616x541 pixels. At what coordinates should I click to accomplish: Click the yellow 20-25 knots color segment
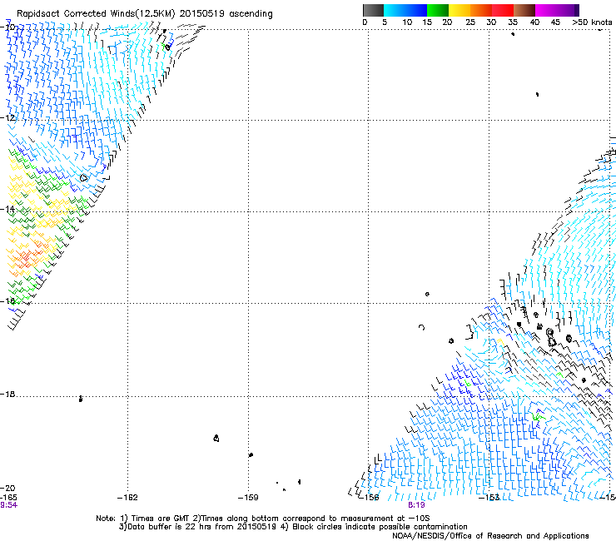pos(460,10)
